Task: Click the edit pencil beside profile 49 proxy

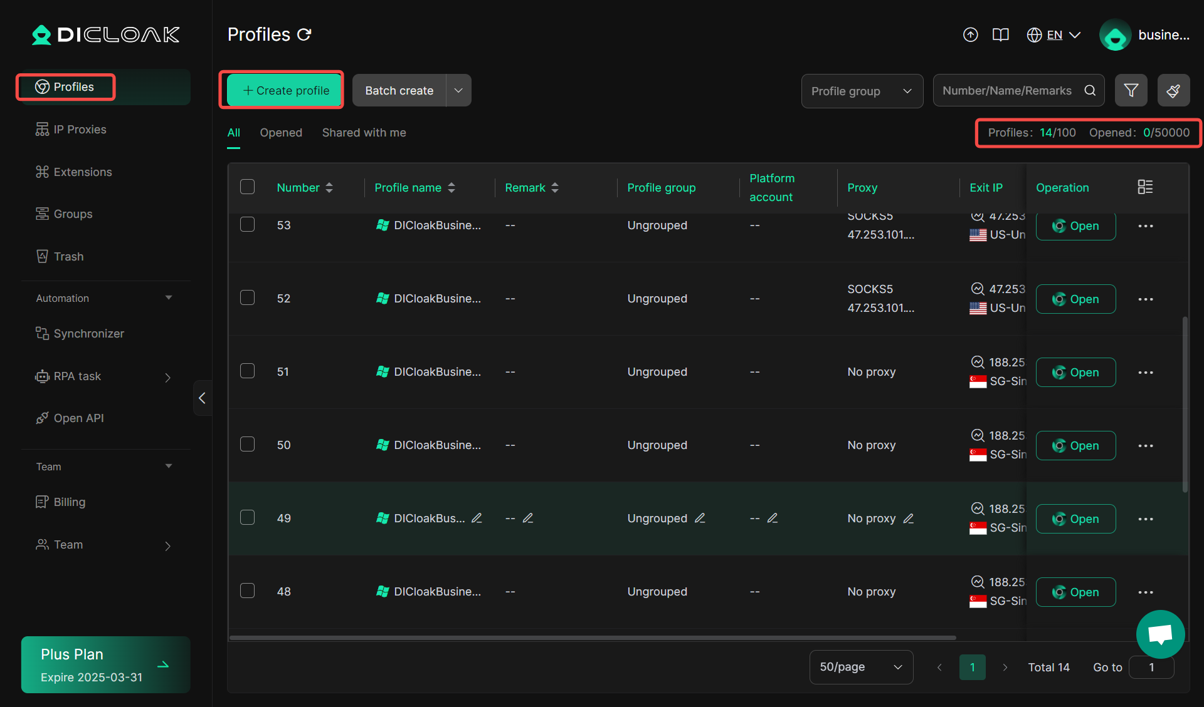Action: pyautogui.click(x=909, y=519)
